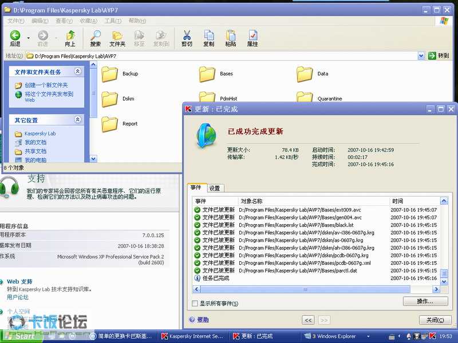Enable the 显示所有事件(S) checkbox
This screenshot has width=458, height=343.
tap(195, 304)
